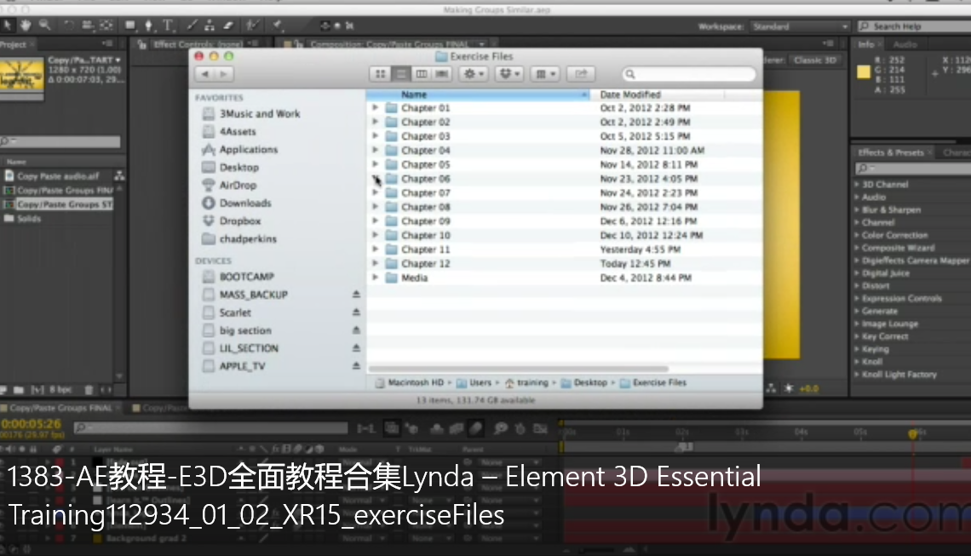Screen dimensions: 971x556
Task: Sort Finder list by Name column
Action: (478, 95)
